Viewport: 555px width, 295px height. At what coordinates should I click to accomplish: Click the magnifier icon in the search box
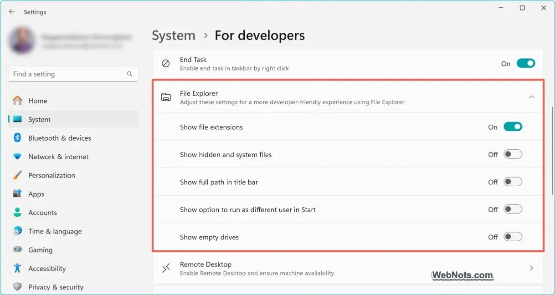tap(129, 74)
